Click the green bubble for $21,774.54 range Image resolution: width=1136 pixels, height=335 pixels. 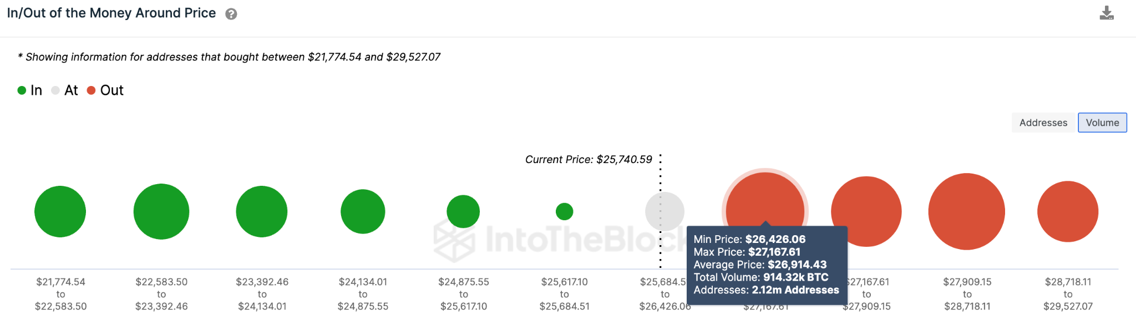tap(60, 211)
